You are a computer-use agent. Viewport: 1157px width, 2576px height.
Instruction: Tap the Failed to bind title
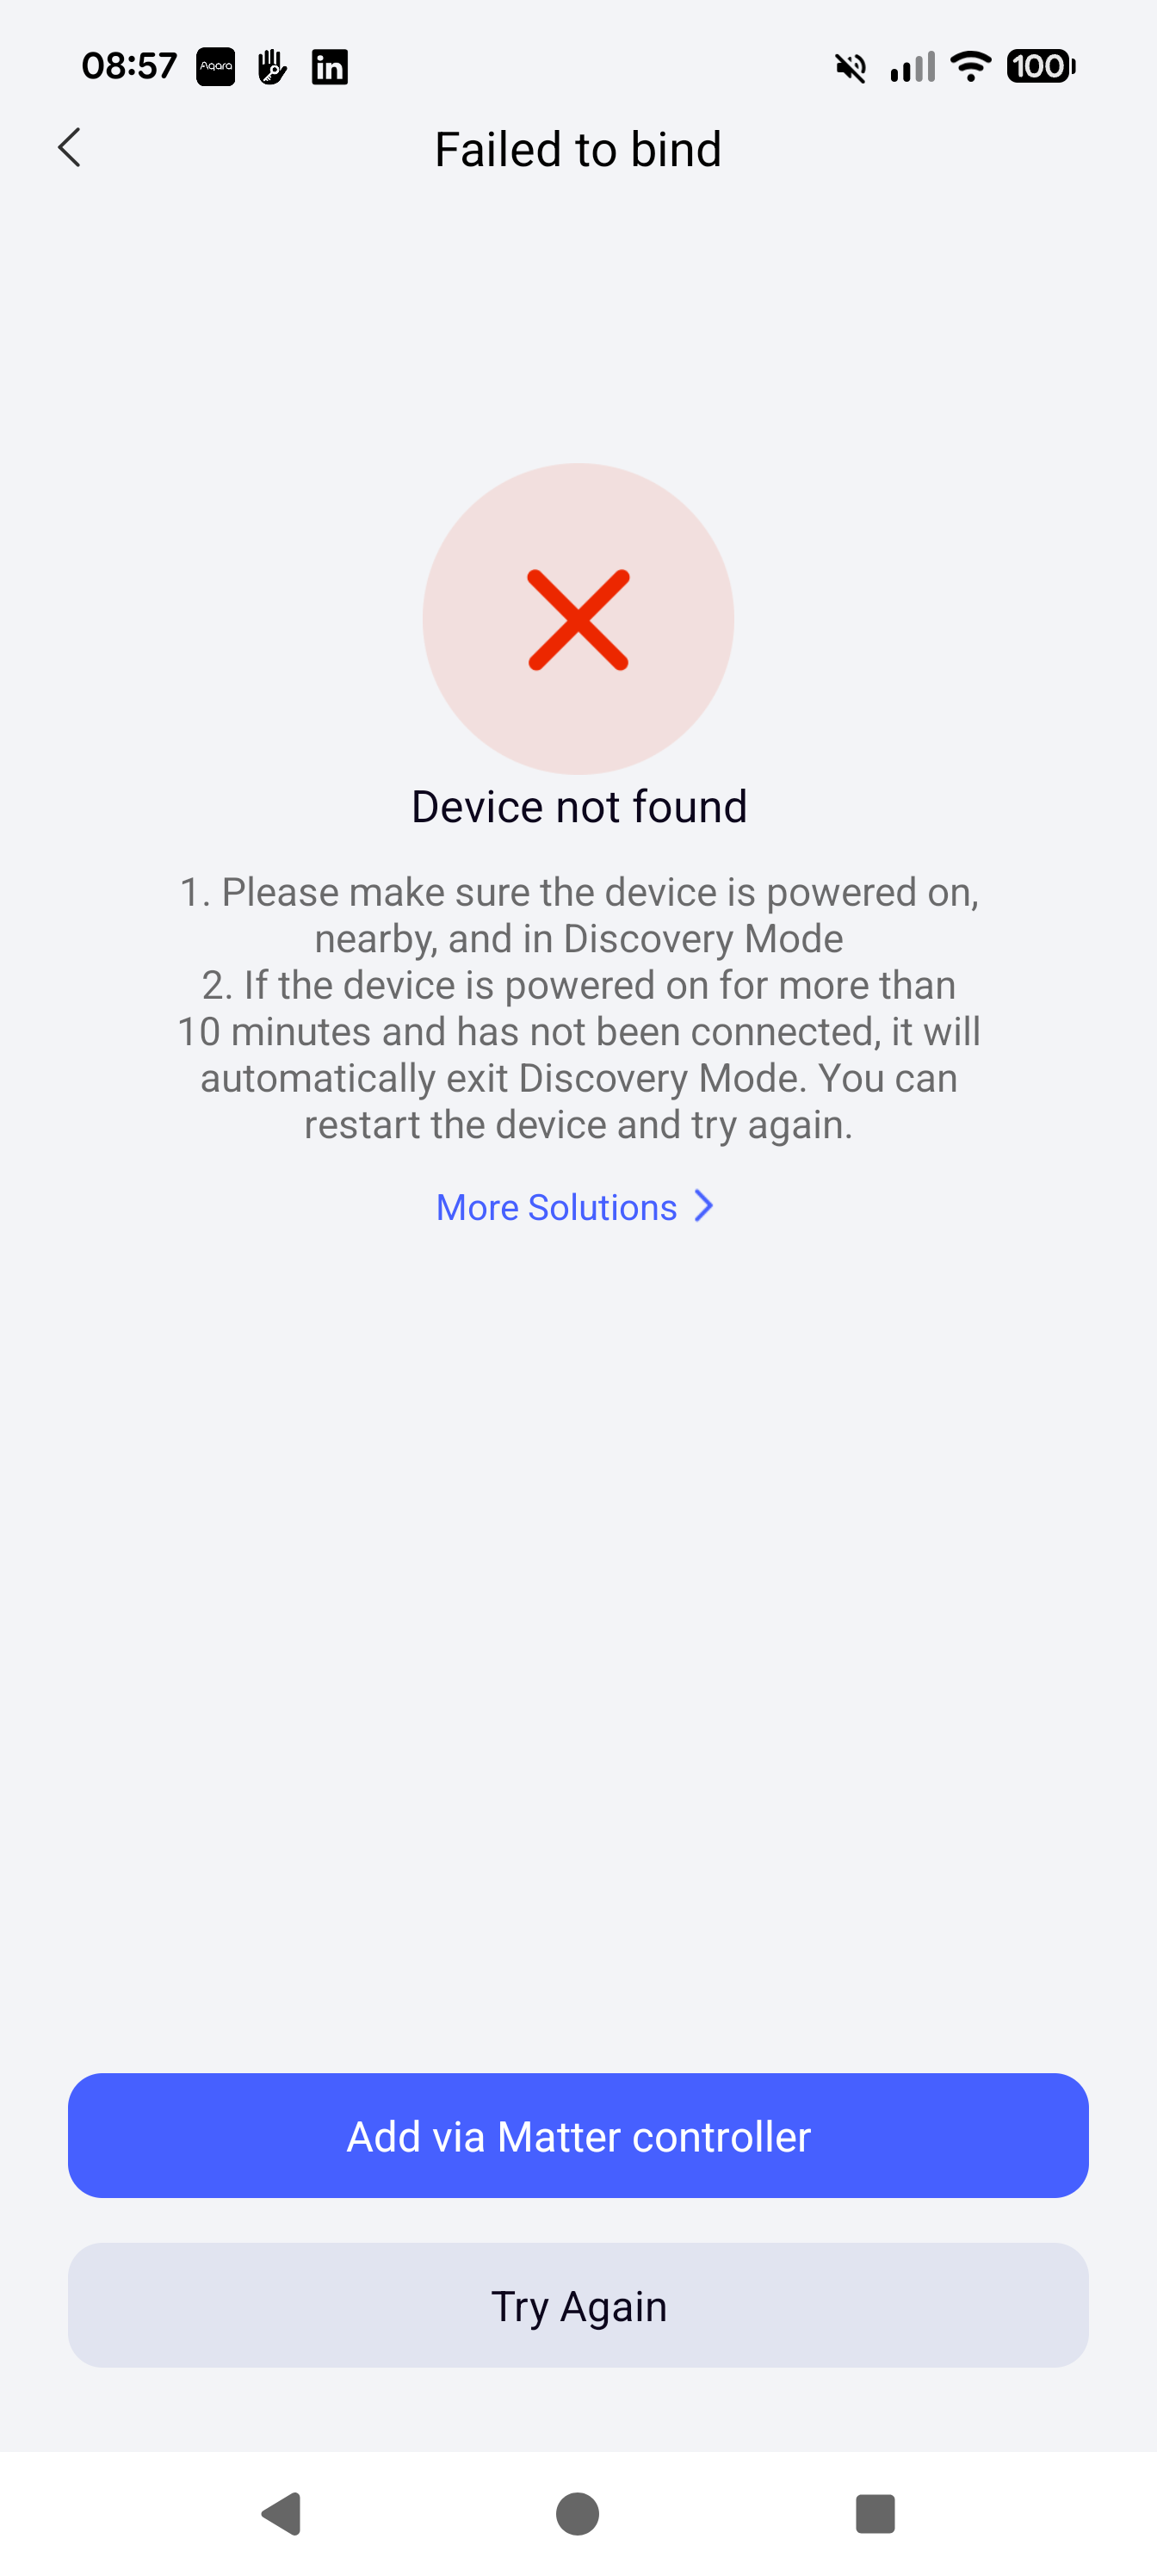pos(578,150)
